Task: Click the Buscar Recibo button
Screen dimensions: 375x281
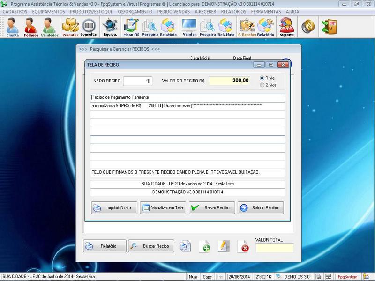Action: click(x=151, y=246)
